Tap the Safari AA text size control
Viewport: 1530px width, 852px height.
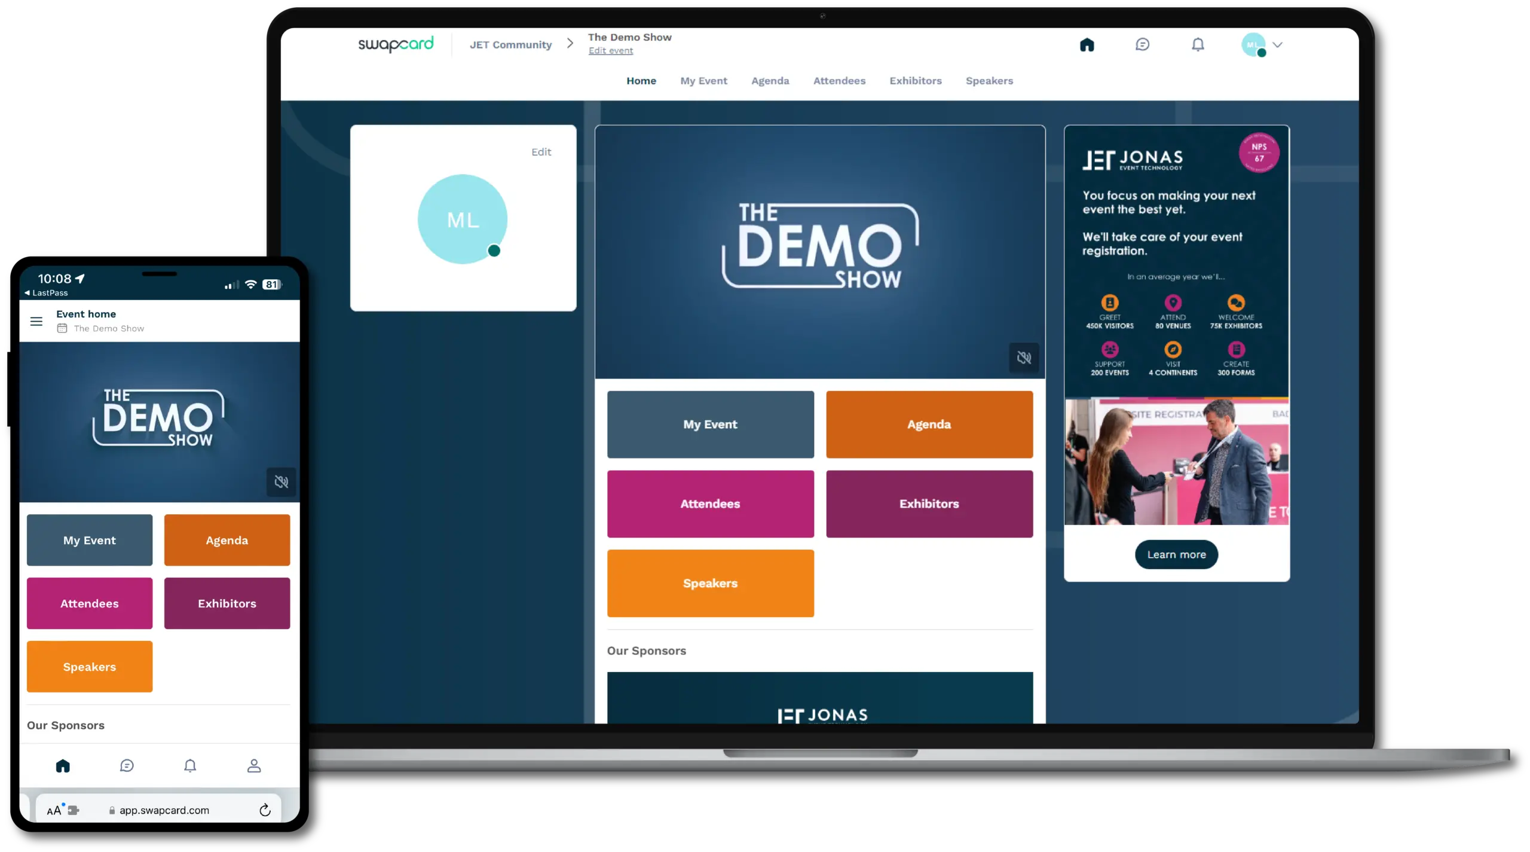[x=54, y=811]
